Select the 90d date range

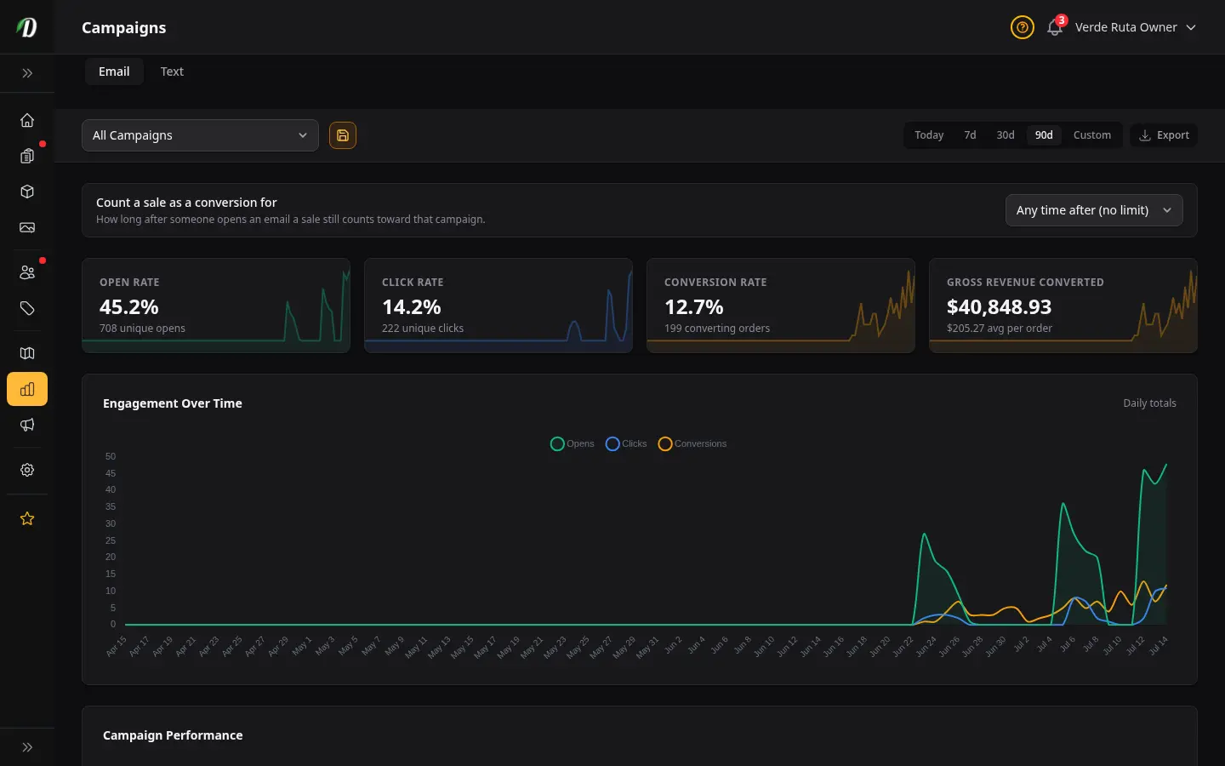pos(1044,135)
